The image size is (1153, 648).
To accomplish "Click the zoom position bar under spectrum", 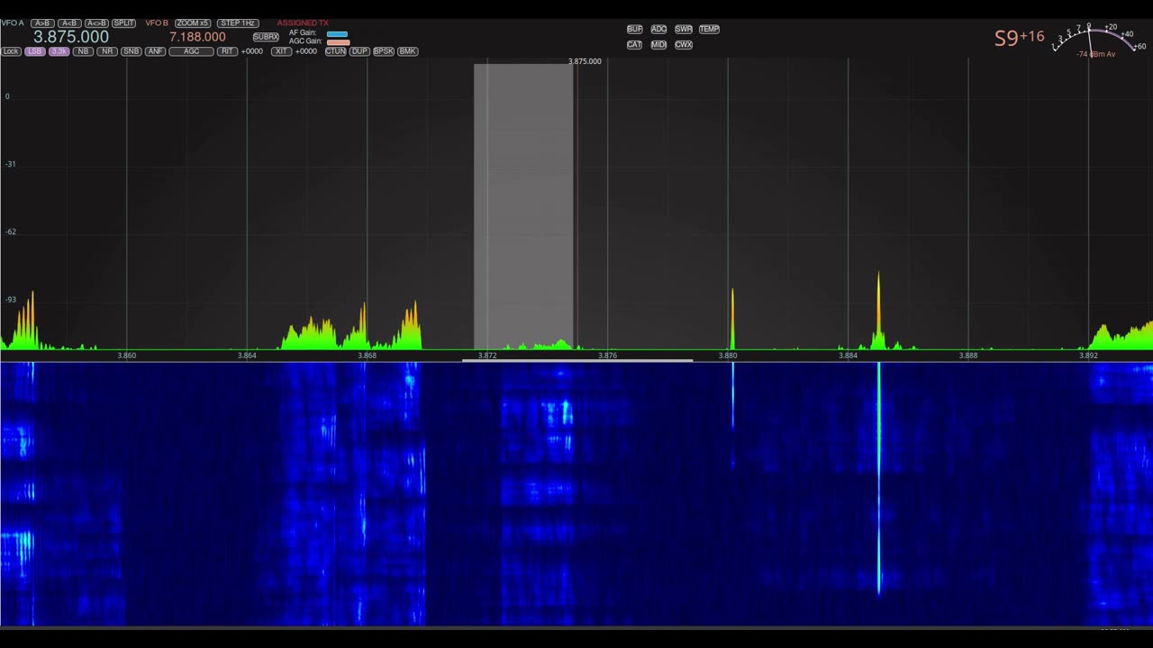I will [x=577, y=360].
